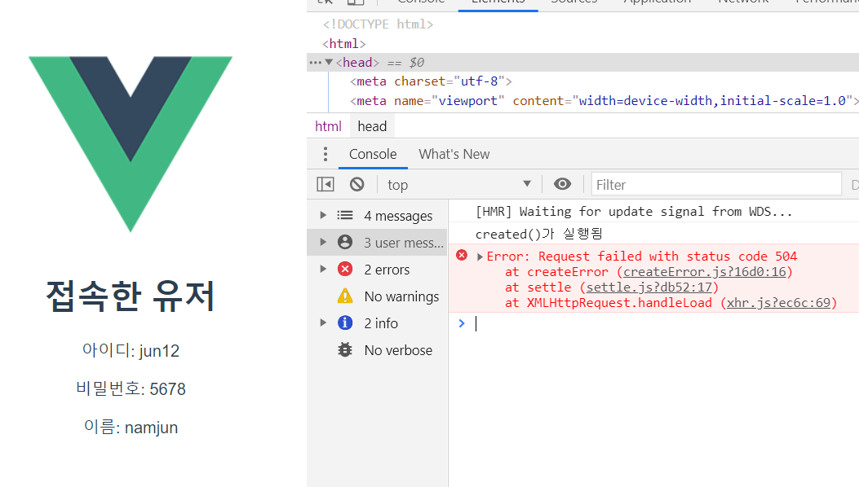Open the createError.js?16d0:16 source link
This screenshot has height=487, width=859.
point(705,272)
